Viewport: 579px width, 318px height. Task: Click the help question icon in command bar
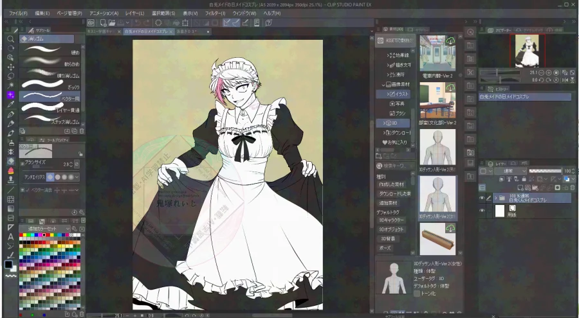click(x=269, y=23)
